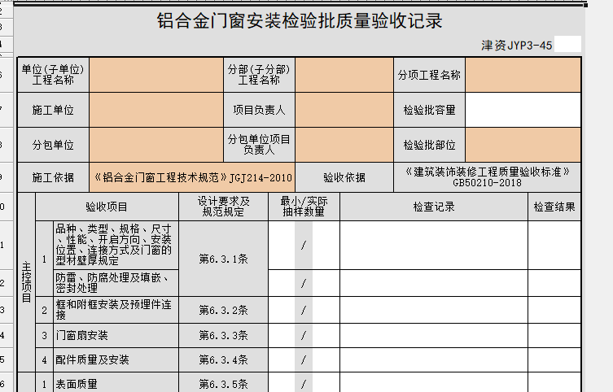Image resolution: width=613 pixels, height=392 pixels.
Task: Click the input cell next to 检验批部位
Action: click(x=523, y=145)
